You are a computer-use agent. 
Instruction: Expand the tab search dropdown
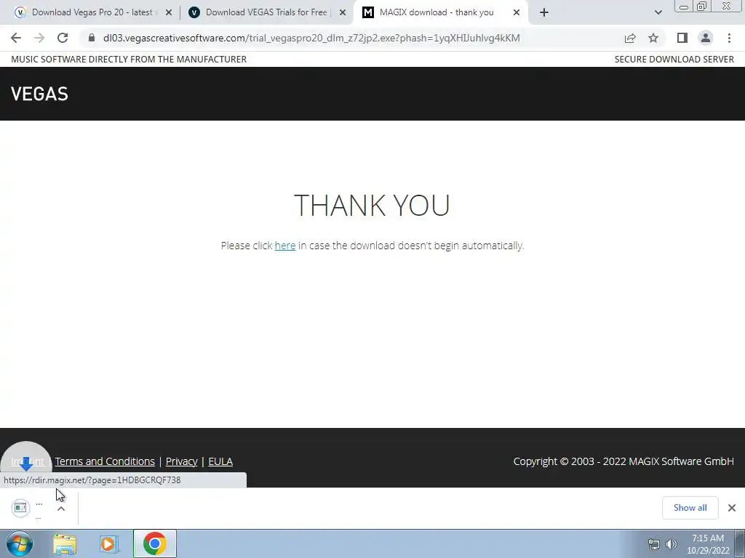[x=658, y=12]
